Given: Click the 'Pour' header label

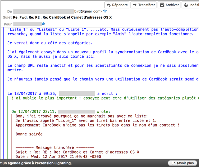Looking at the screenshot, I should [8, 24].
